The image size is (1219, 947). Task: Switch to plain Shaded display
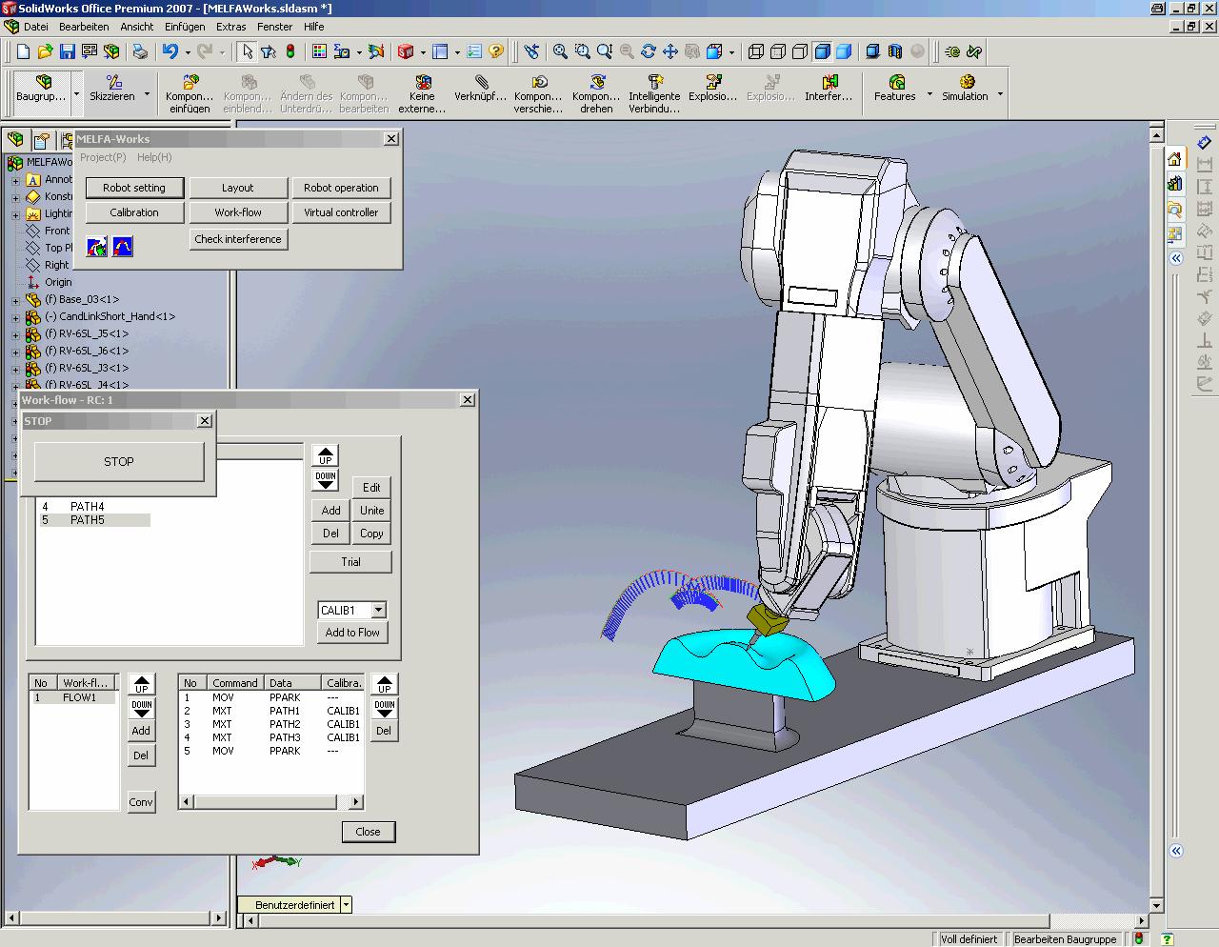pos(844,51)
